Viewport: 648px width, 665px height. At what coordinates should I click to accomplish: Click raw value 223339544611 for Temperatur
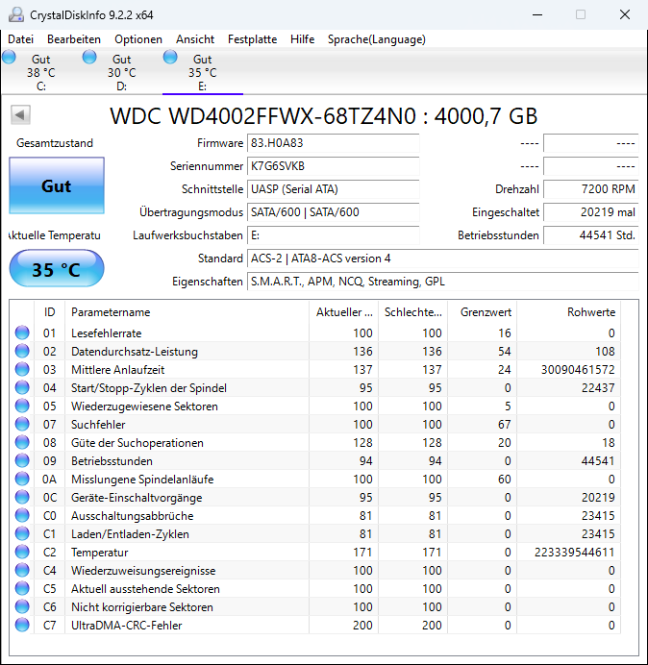coord(574,553)
